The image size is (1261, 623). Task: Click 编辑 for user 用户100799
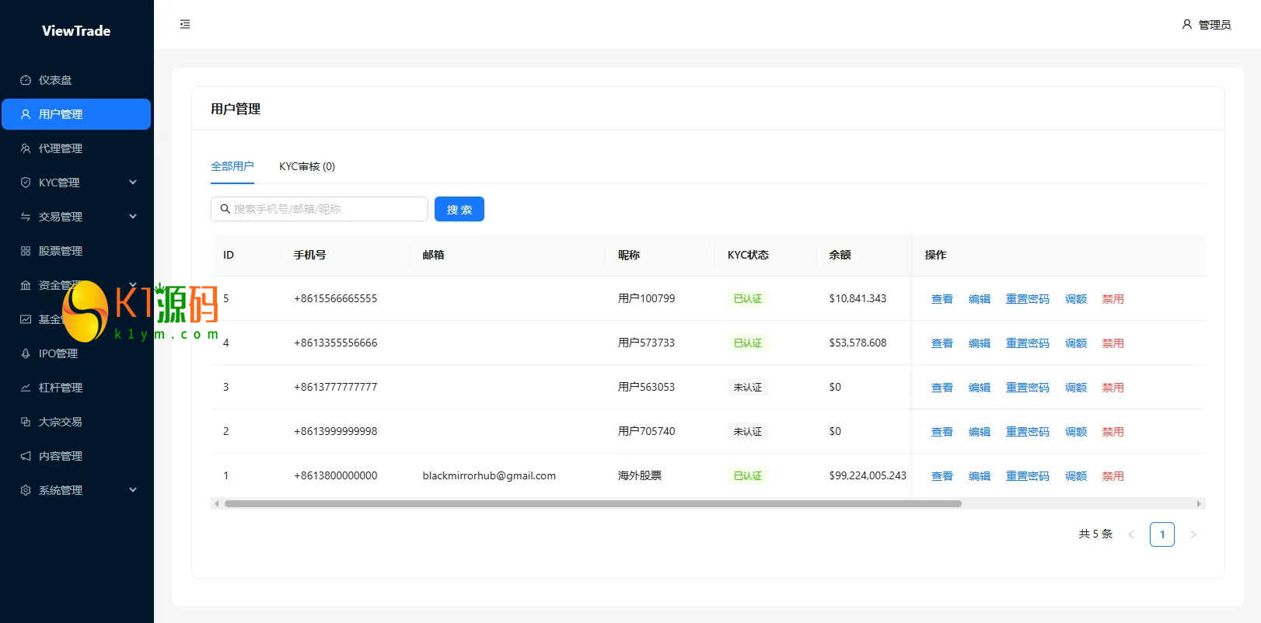click(x=980, y=299)
